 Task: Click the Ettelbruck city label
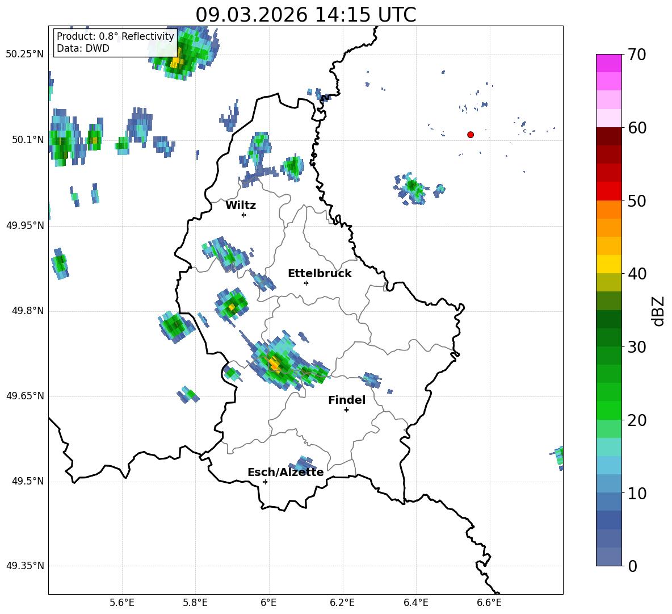[320, 274]
